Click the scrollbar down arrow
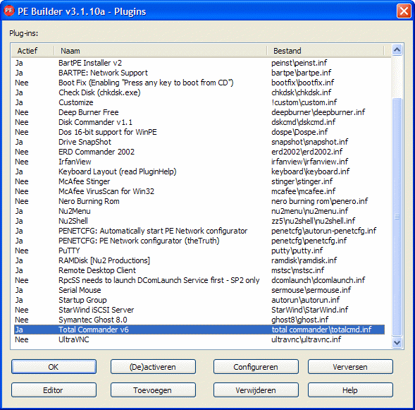This screenshot has height=410, width=415. [x=397, y=342]
